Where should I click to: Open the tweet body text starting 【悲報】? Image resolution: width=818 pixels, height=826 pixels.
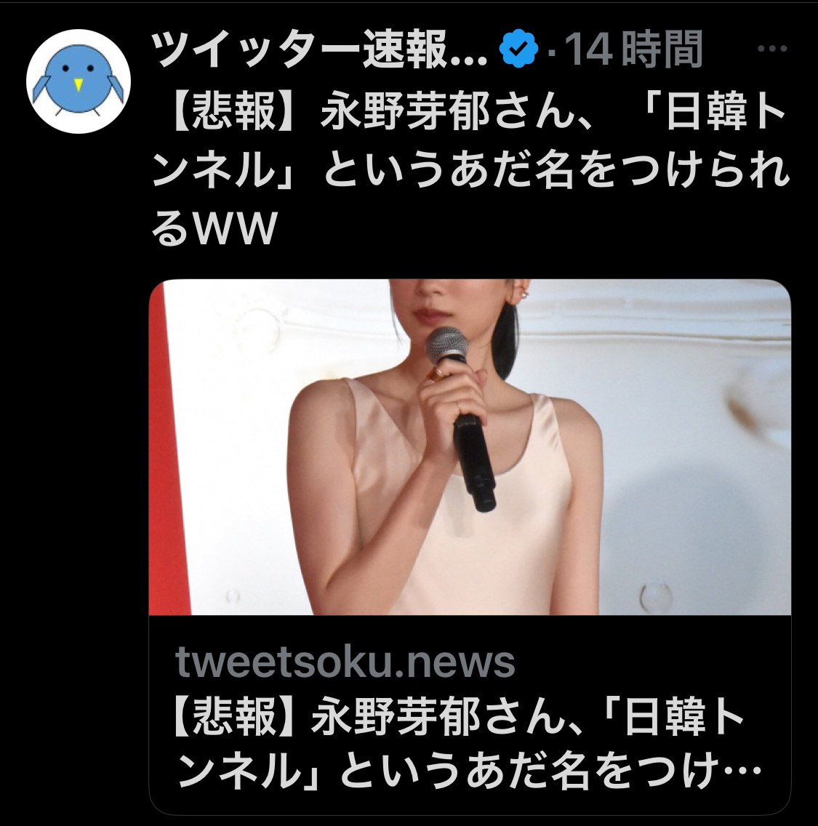point(470,172)
